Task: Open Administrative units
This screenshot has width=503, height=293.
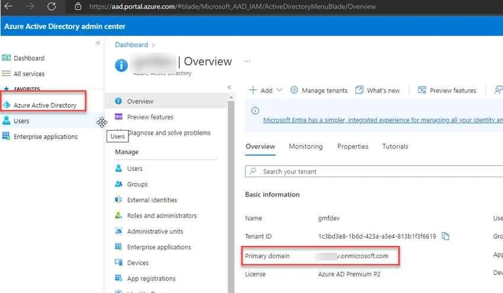Action: point(155,231)
